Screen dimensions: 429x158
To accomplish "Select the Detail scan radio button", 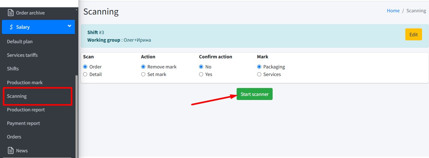I will (x=85, y=74).
